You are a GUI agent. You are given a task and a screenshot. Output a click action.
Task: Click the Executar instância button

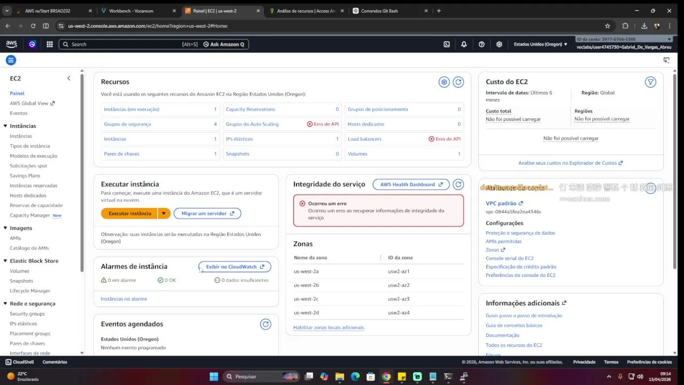[129, 213]
